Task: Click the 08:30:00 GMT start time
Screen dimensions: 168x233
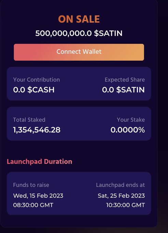Action: tap(33, 205)
